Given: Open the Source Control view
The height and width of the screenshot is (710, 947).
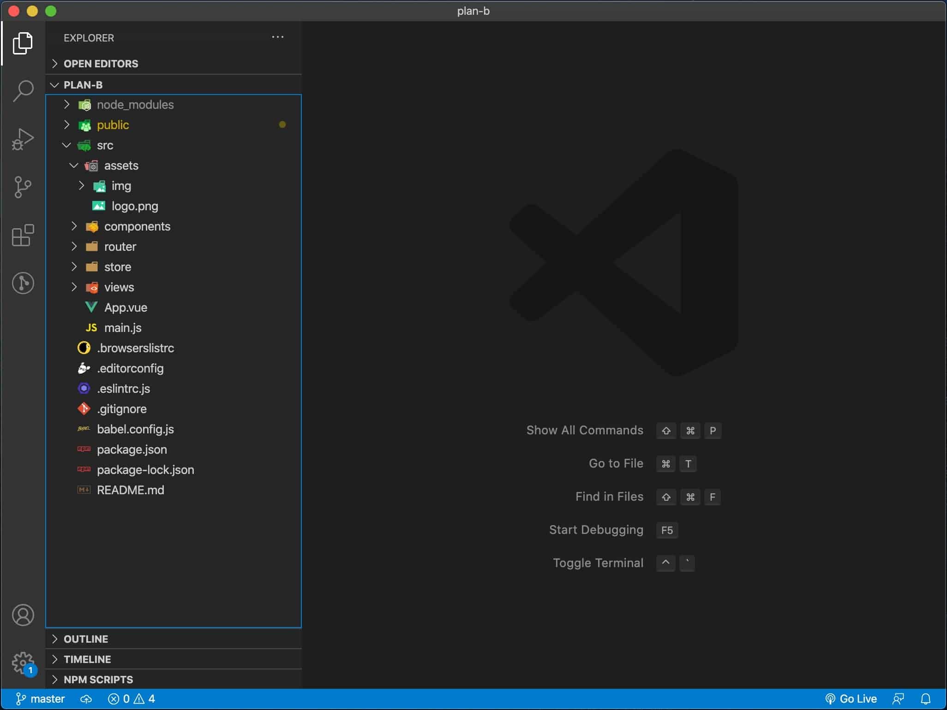Looking at the screenshot, I should [x=23, y=187].
